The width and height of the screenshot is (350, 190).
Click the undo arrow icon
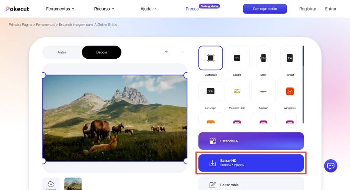click(167, 52)
